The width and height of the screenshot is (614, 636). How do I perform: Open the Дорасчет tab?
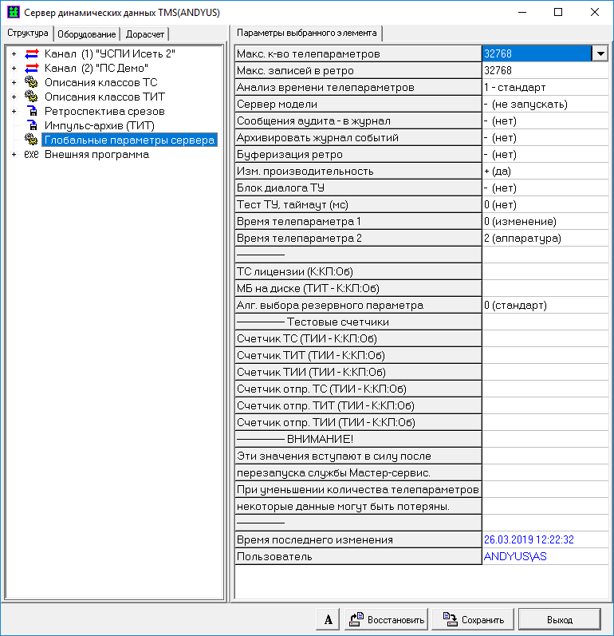[145, 34]
